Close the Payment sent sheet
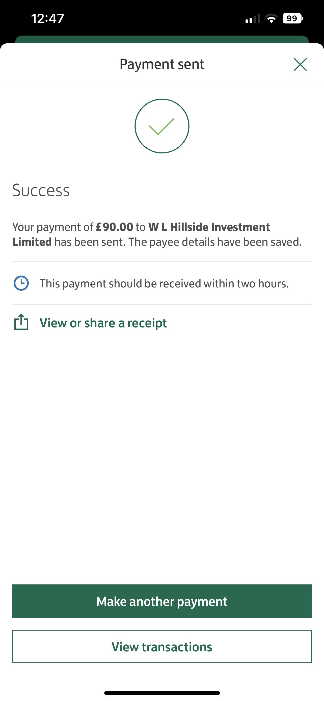This screenshot has width=324, height=701. pyautogui.click(x=300, y=65)
